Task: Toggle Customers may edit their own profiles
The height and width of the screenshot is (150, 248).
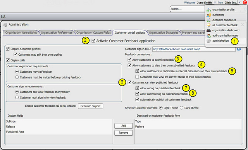Action: click(x=15, y=55)
